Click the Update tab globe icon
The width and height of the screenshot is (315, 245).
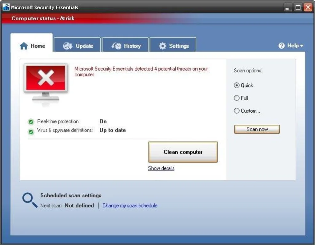68,46
